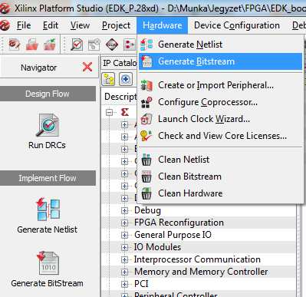Open the File menu
This screenshot has height=297, width=306.
[x=24, y=25]
